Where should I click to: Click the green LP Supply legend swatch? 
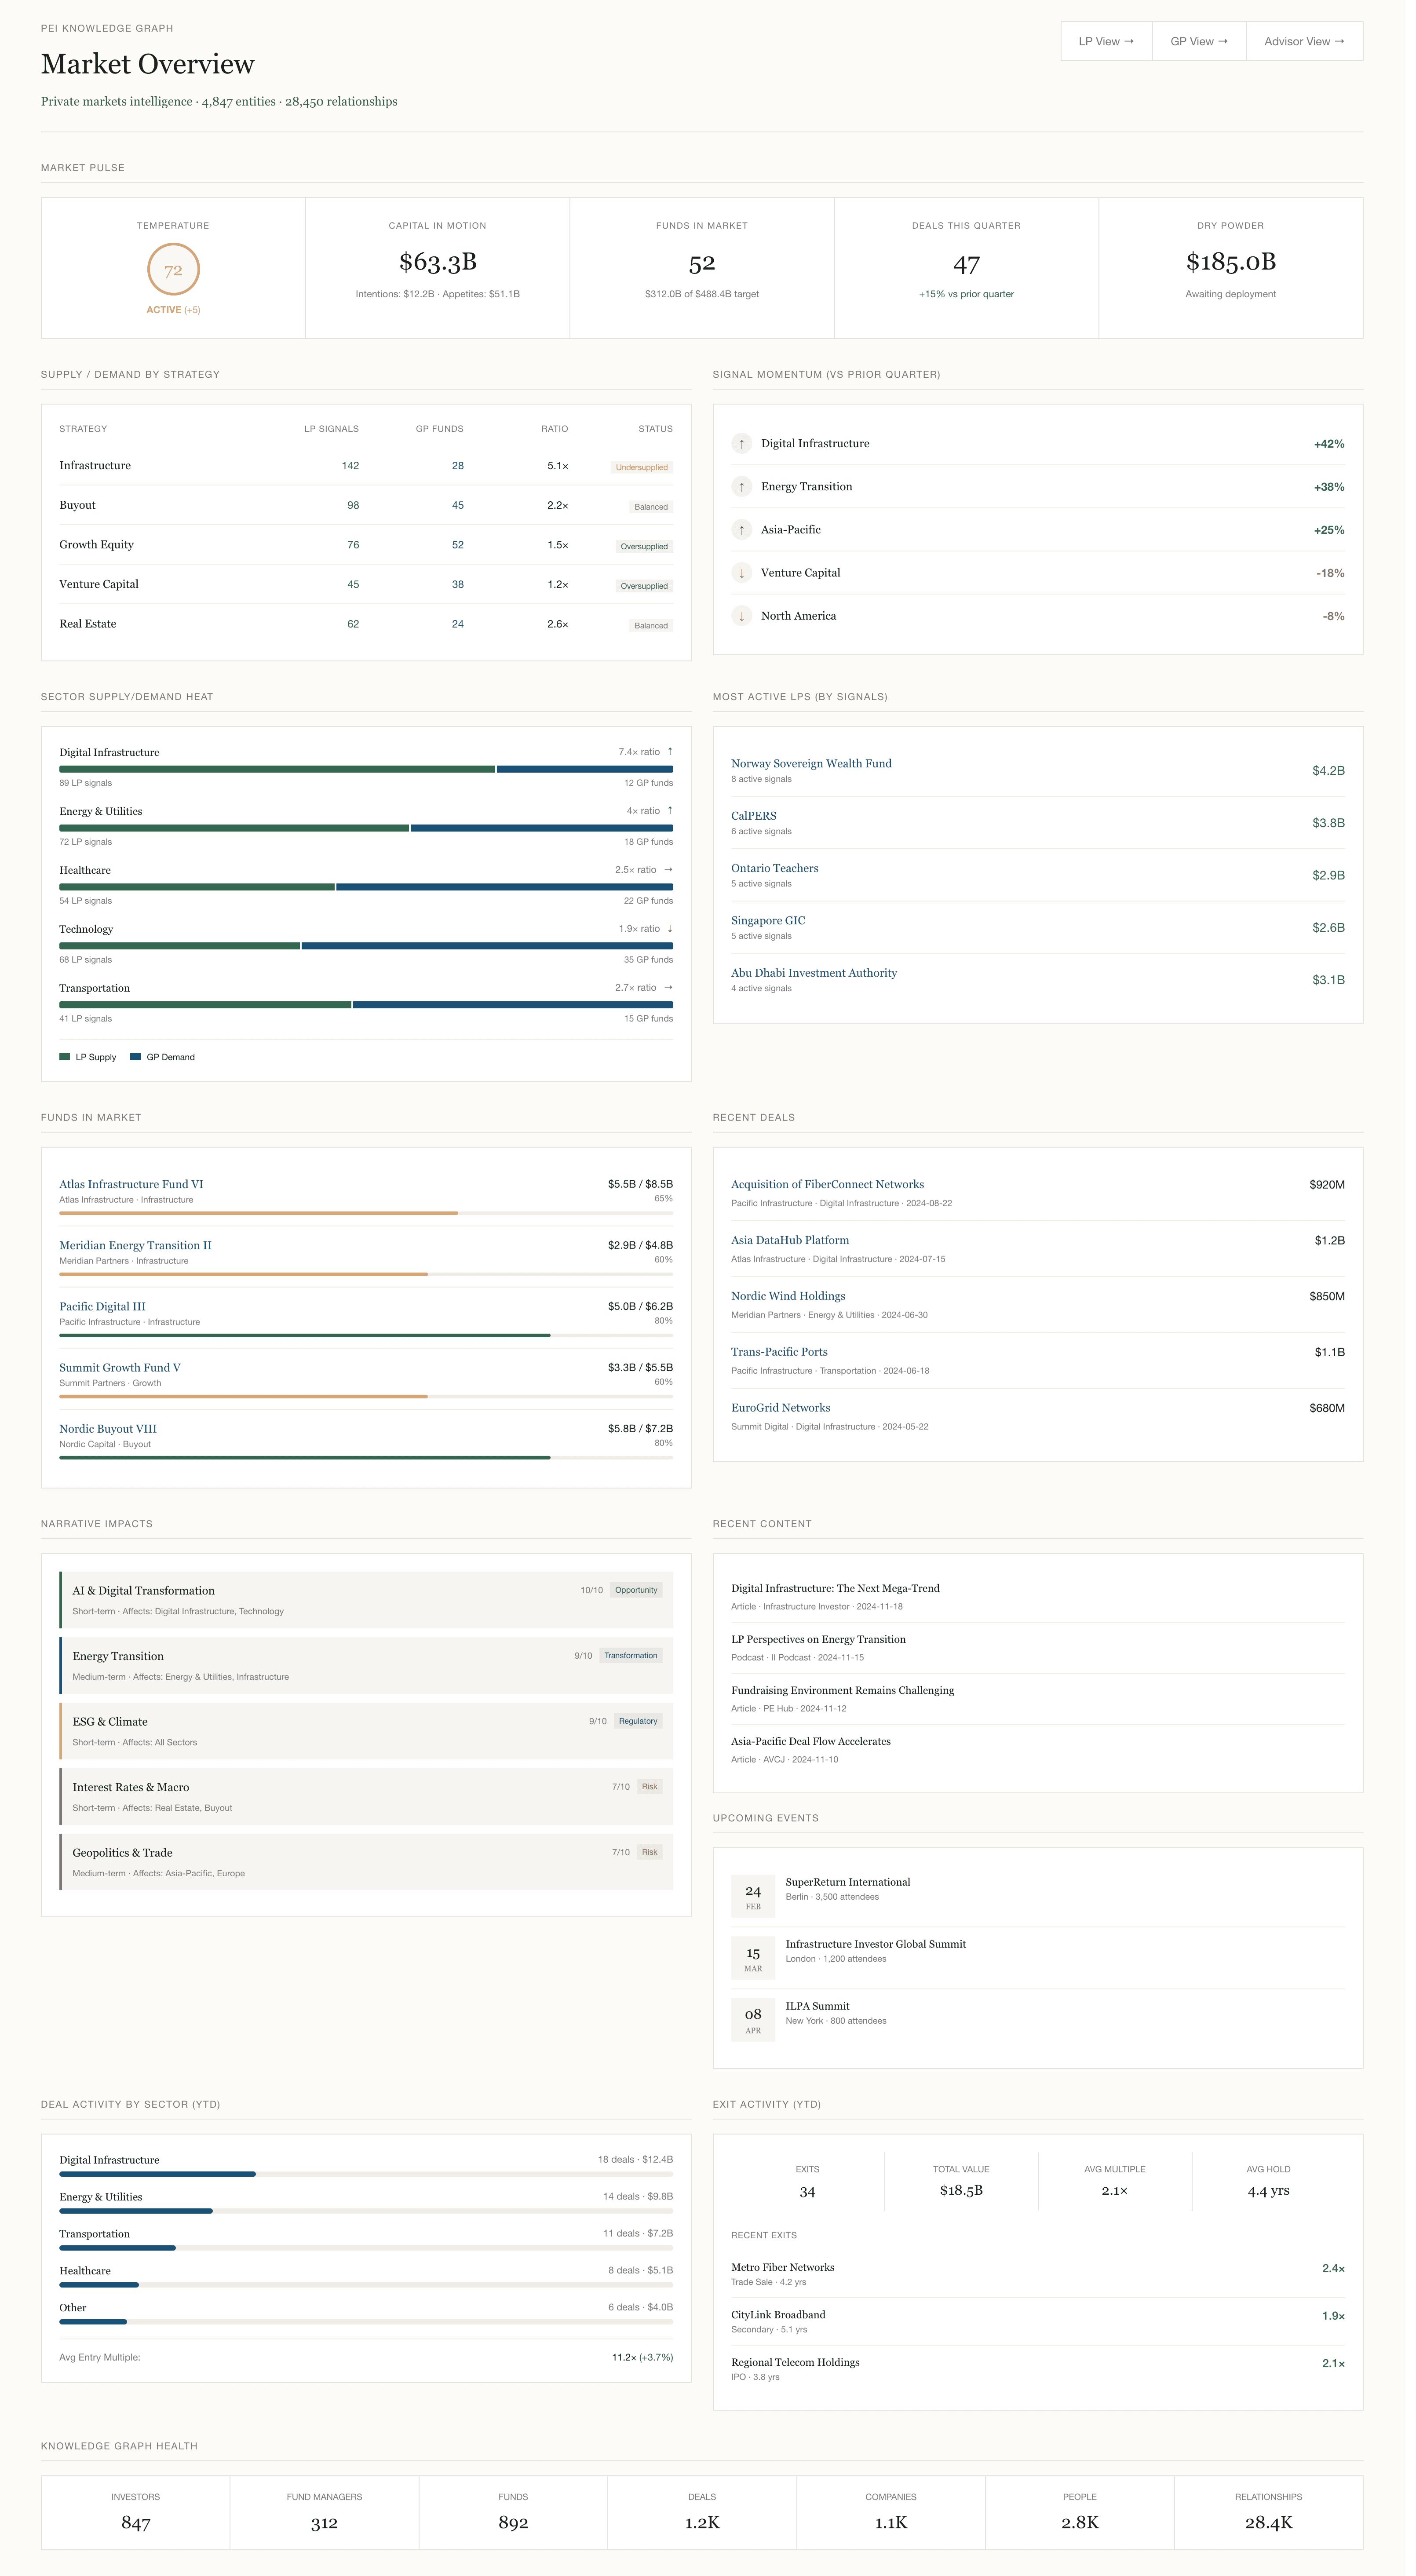65,1057
